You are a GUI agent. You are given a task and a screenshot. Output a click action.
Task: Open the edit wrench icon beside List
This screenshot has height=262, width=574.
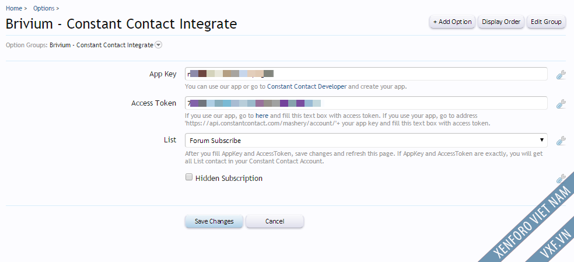coord(561,141)
